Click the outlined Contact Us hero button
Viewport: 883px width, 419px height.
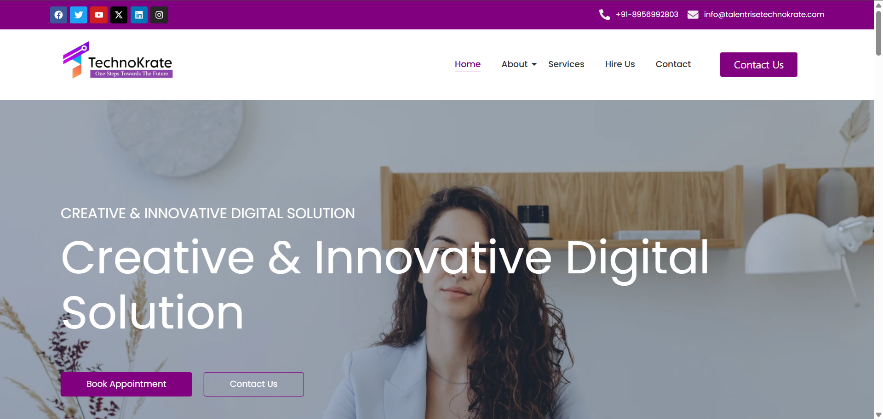click(254, 384)
